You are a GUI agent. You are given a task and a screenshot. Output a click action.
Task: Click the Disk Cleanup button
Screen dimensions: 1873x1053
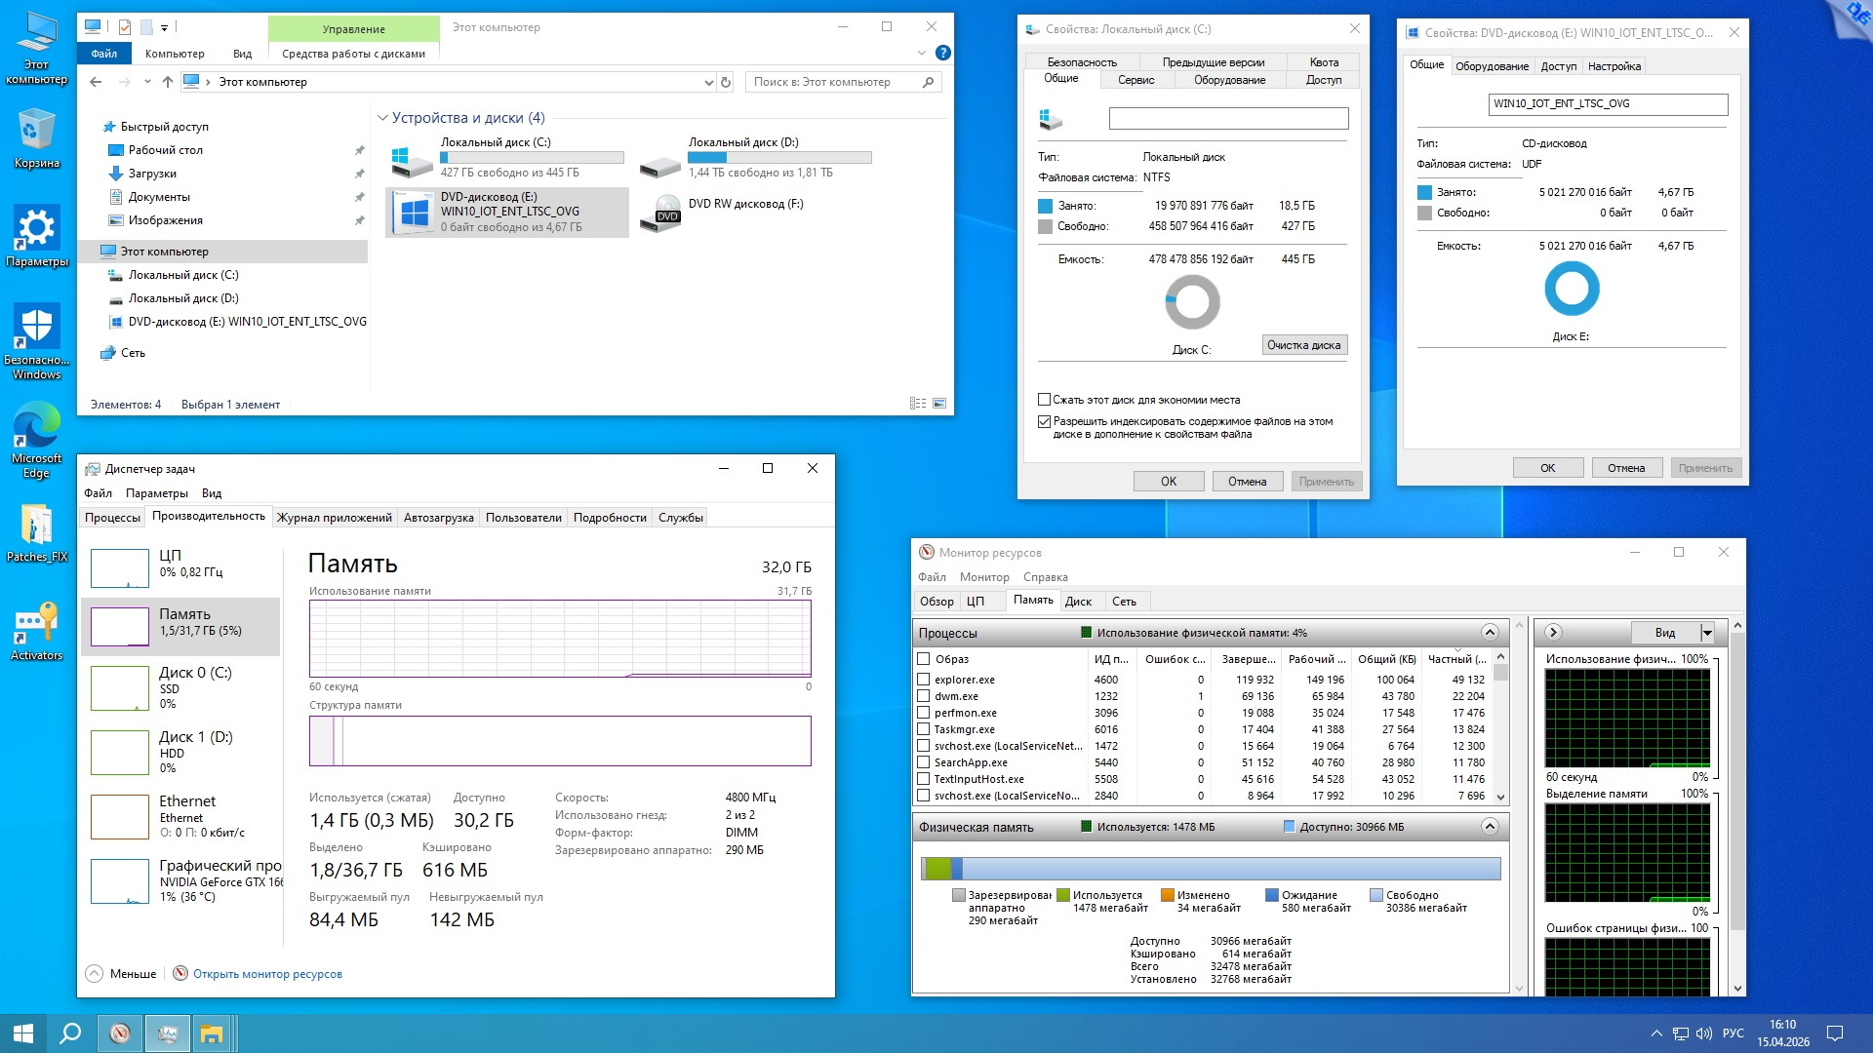[1303, 345]
